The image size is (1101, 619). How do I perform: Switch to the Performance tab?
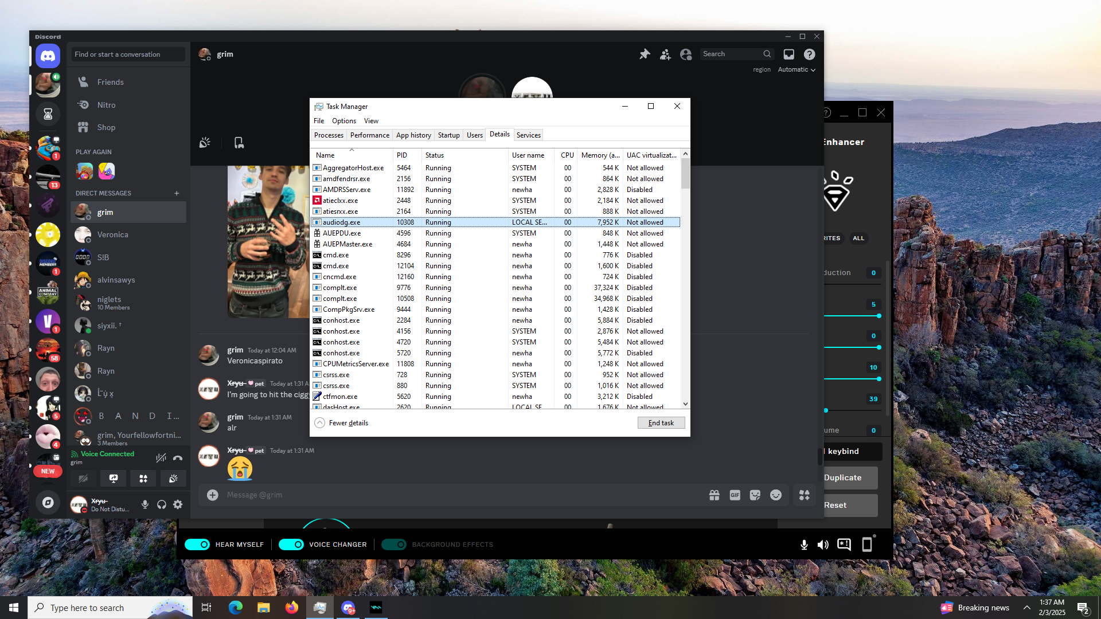pyautogui.click(x=369, y=135)
